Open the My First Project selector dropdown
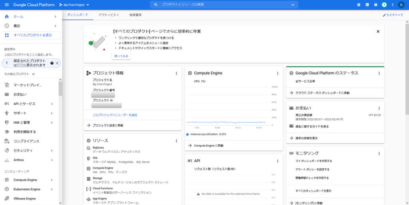409x205 pixels. (x=74, y=5)
